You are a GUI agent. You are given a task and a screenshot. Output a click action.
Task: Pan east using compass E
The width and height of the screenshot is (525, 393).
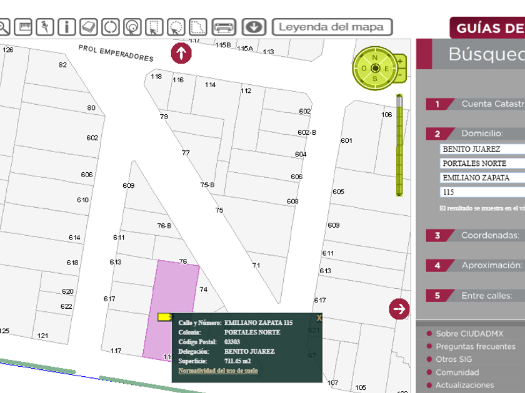386,69
